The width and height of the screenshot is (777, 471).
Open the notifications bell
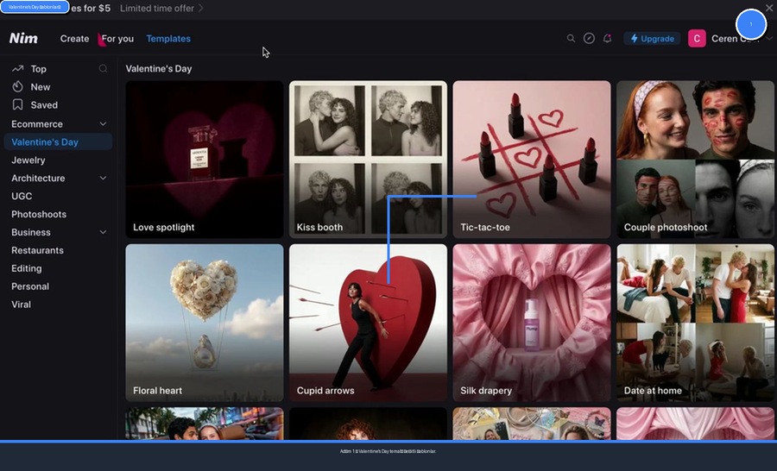607,38
